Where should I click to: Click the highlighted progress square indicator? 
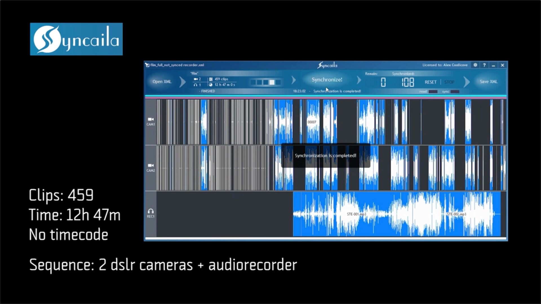tap(272, 82)
